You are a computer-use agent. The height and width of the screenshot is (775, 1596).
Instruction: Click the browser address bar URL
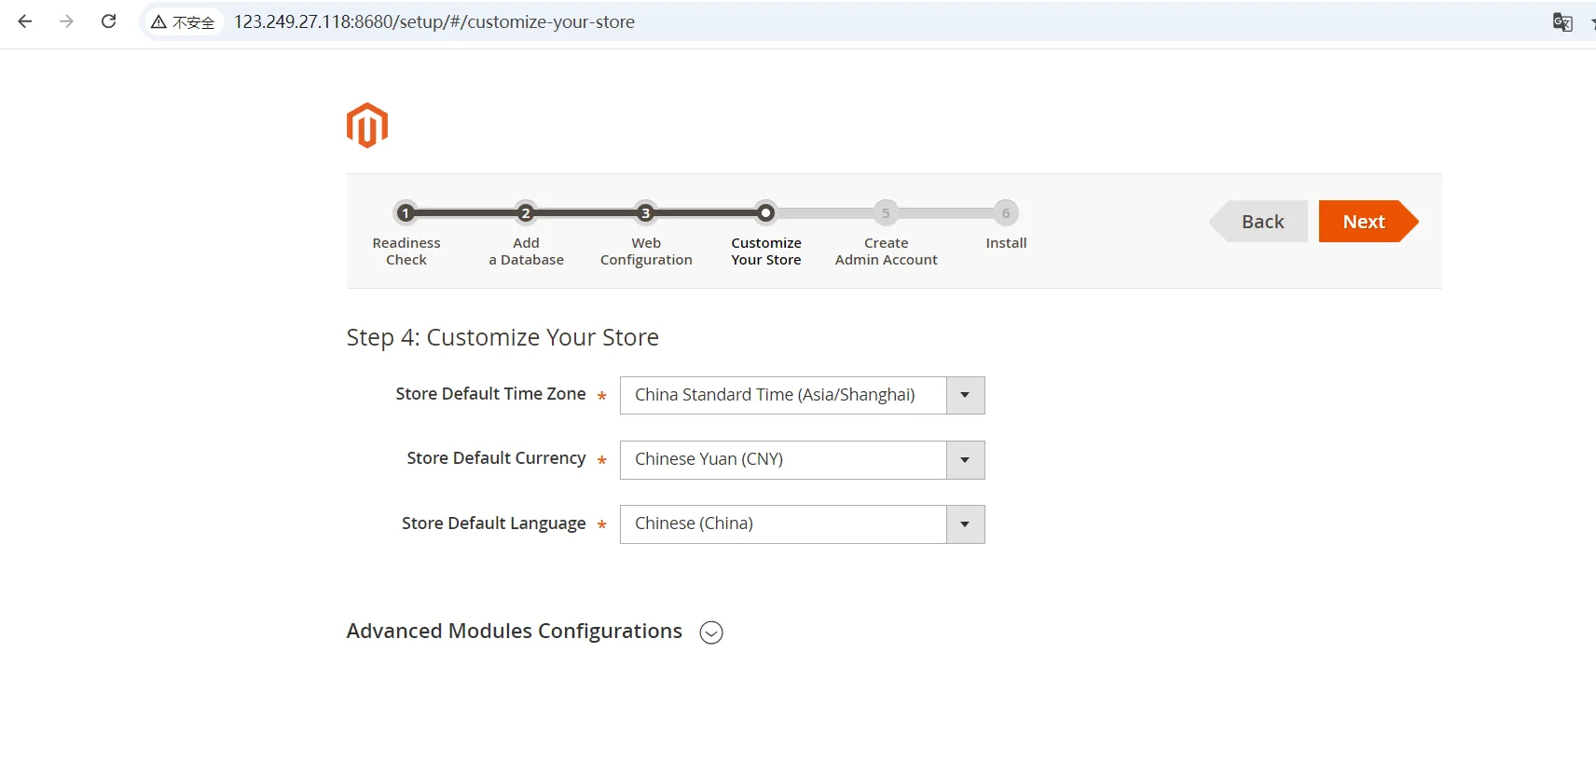click(434, 22)
